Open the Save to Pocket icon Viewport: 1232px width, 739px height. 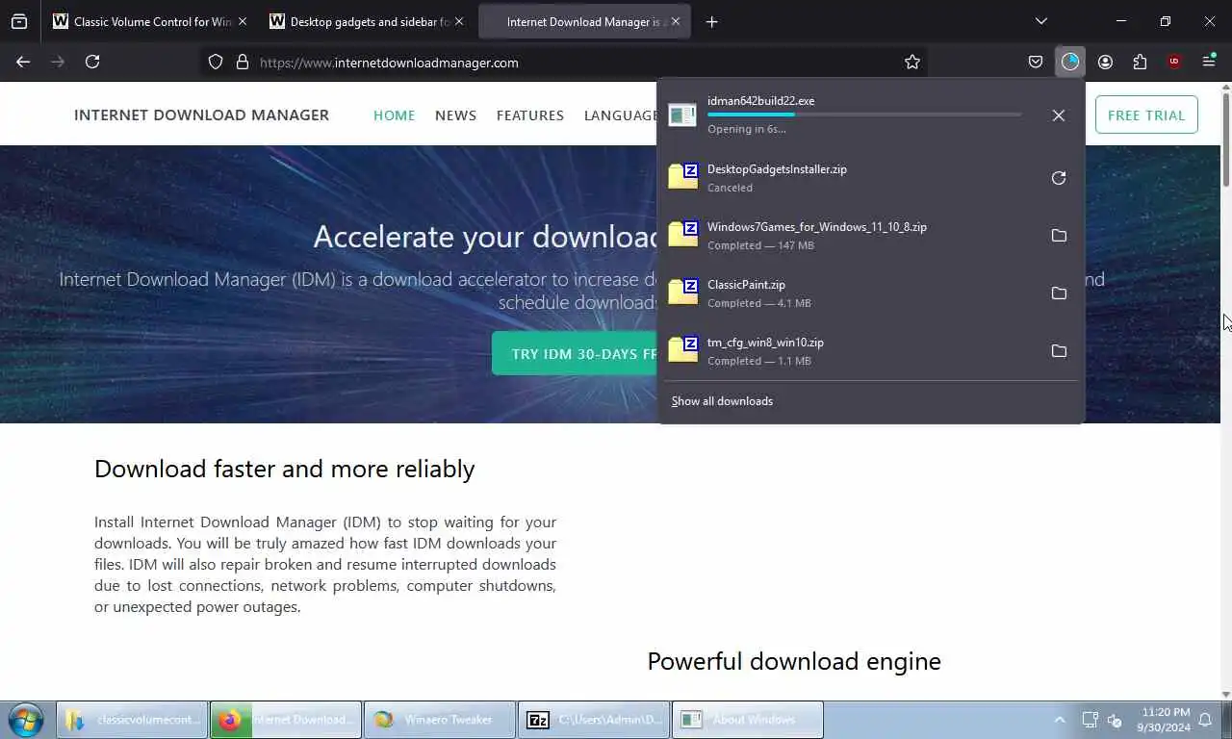point(1036,62)
